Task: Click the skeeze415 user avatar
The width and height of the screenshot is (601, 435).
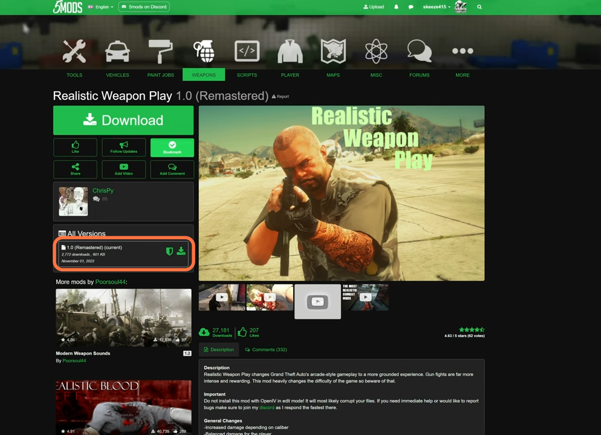Action: 460,7
